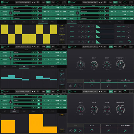This screenshot has height=134, width=134.
Task: Open preset browser list icon in Drum and Trap window
Action: tap(38, 91)
